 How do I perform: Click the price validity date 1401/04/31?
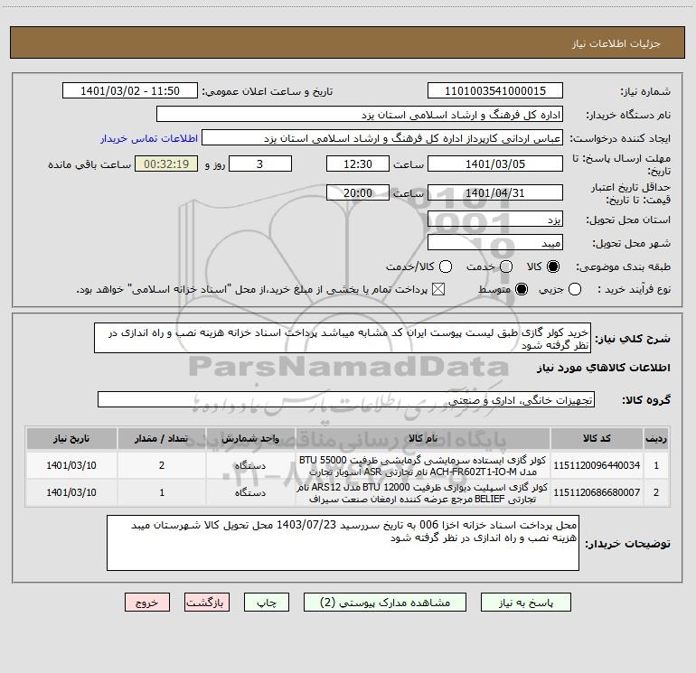pos(495,192)
